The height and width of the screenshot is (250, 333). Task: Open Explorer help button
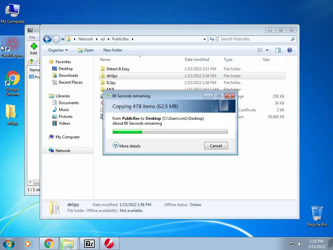(289, 50)
